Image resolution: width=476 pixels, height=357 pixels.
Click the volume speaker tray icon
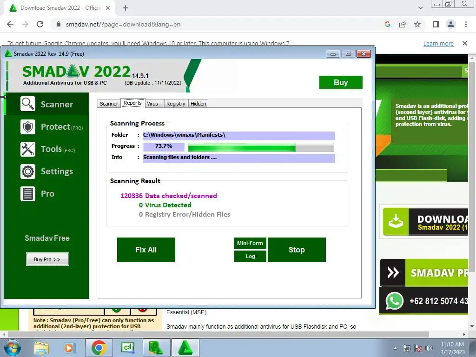pyautogui.click(x=429, y=348)
